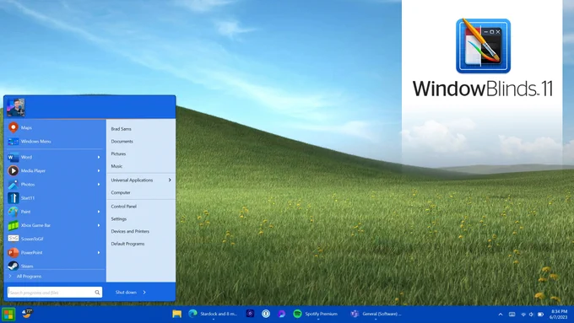Screen dimensions: 574x323
Task: Click the search magnifier icon
Action: (x=97, y=293)
